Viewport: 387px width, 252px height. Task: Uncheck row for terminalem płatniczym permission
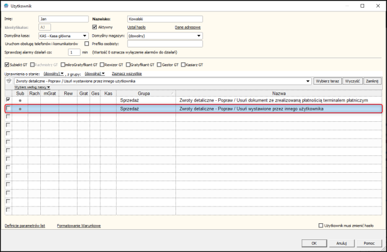[x=8, y=100]
